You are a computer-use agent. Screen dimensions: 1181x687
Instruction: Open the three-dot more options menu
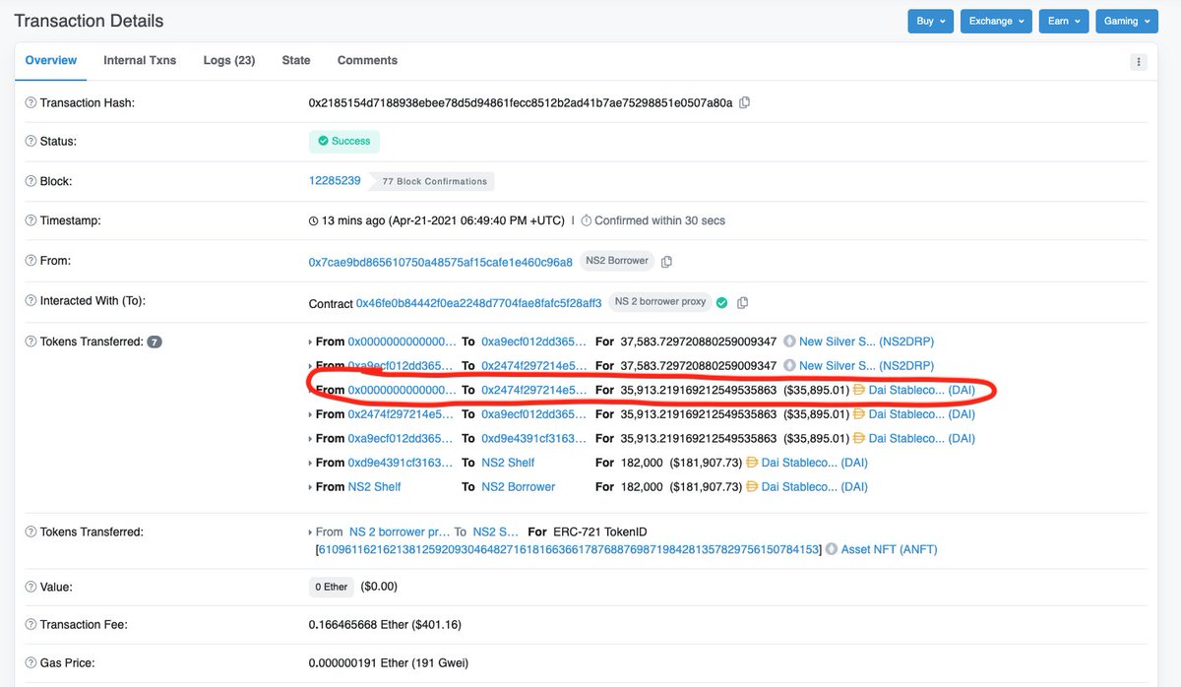[1139, 61]
